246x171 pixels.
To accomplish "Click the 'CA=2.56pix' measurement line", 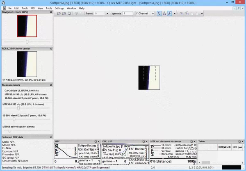I will coord(21,91).
